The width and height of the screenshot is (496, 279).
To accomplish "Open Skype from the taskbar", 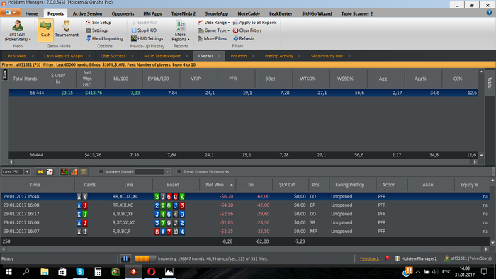I will pos(80,272).
